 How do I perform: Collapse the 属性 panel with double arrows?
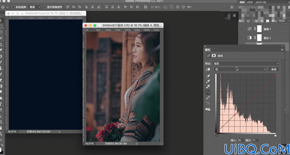[282, 46]
